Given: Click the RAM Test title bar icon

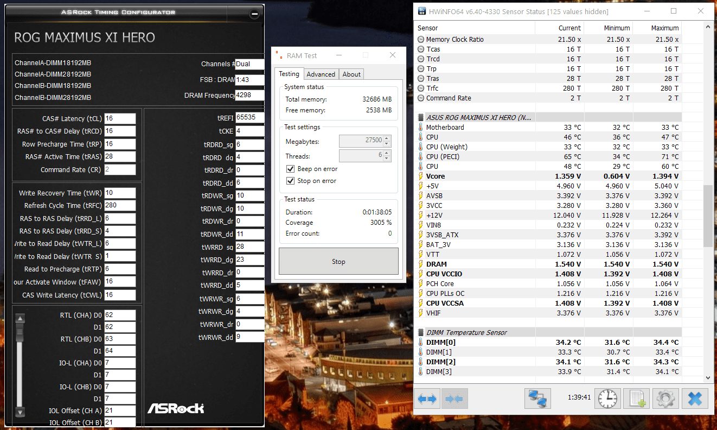Looking at the screenshot, I should coord(279,55).
